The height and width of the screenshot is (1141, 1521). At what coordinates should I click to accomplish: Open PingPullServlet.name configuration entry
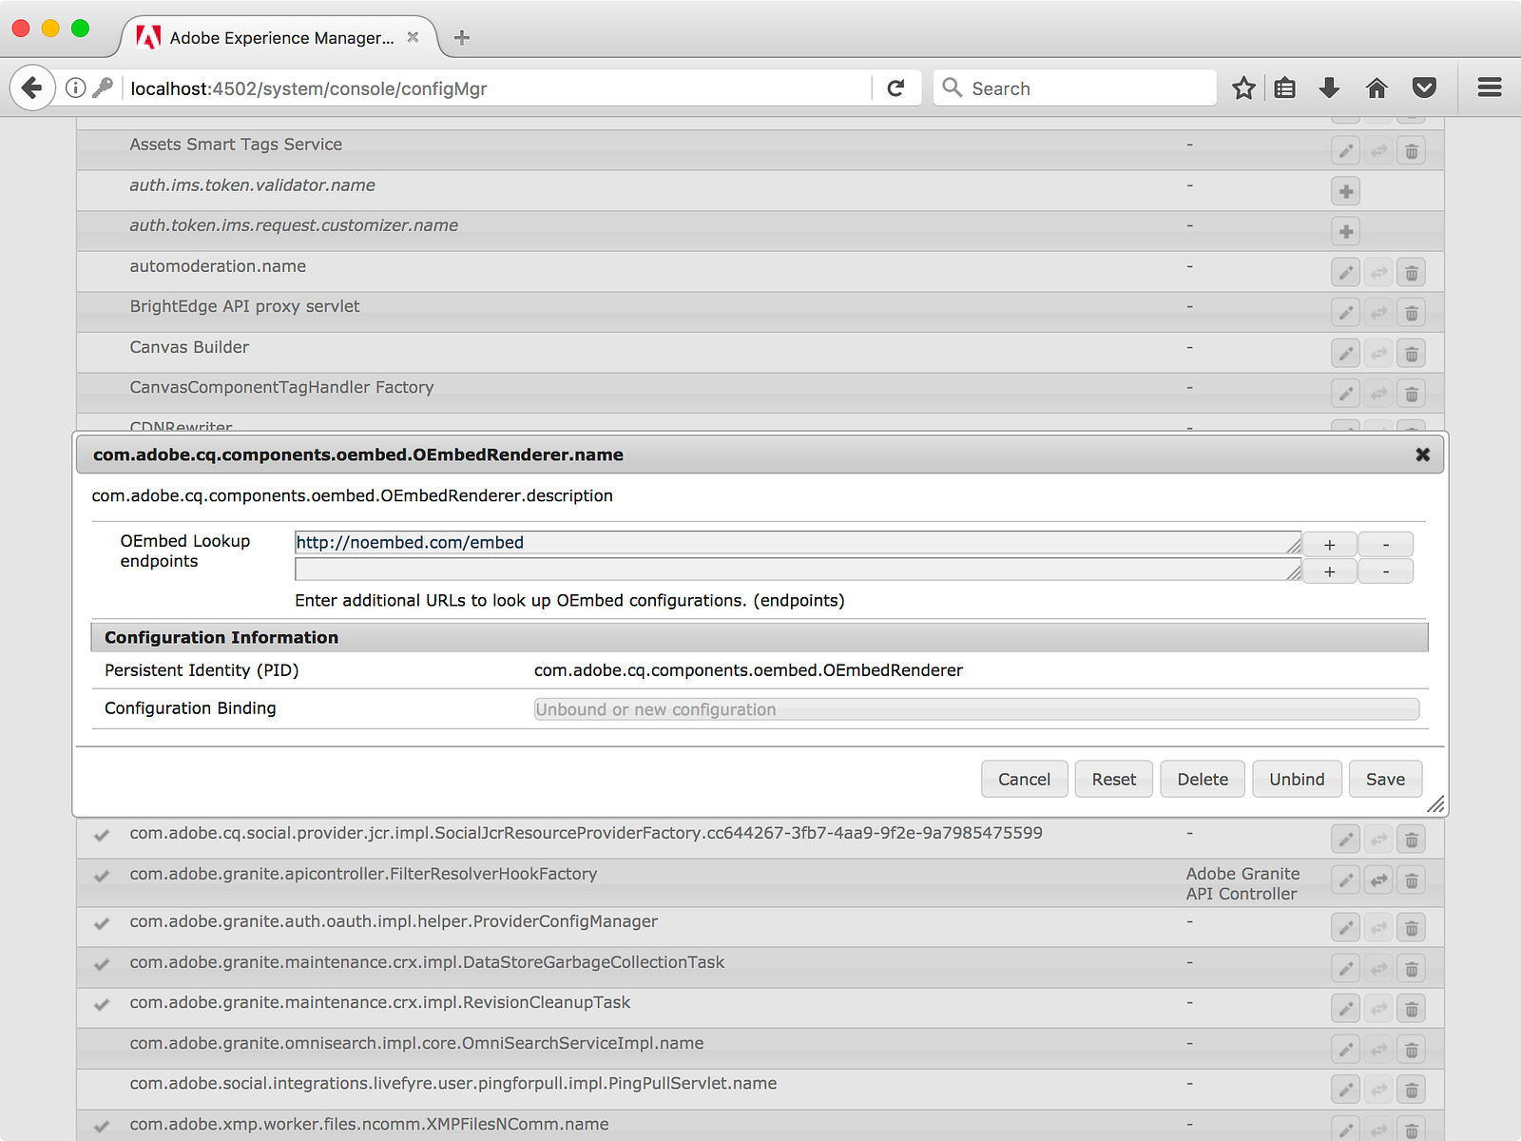pyautogui.click(x=453, y=1083)
